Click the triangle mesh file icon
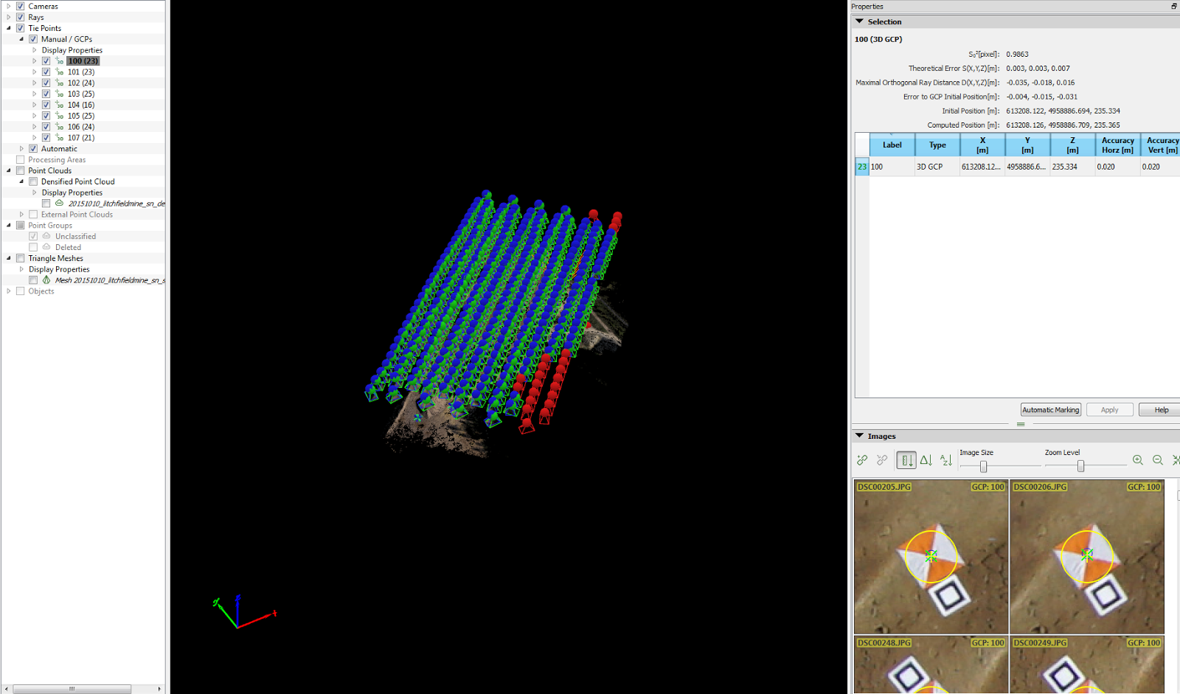This screenshot has width=1180, height=694. tap(46, 280)
